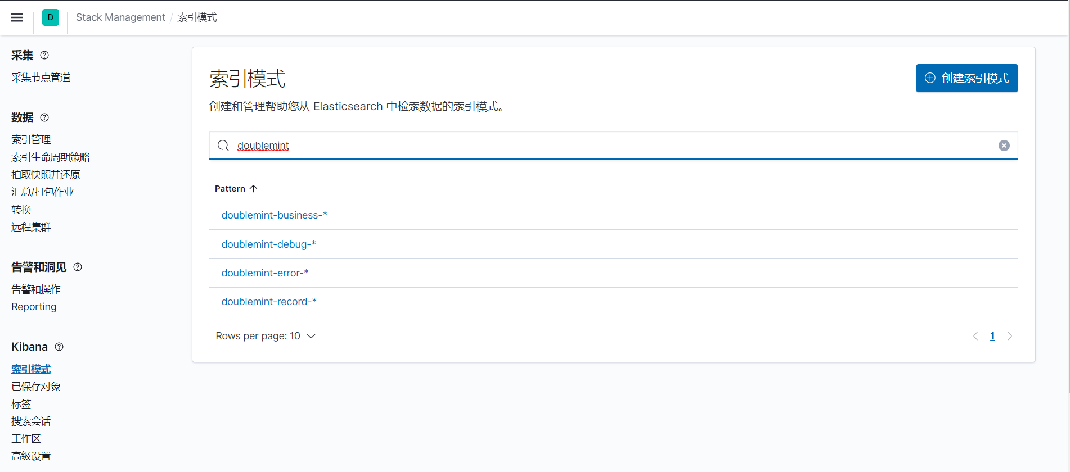Click help icon next to 采集 heading

[x=44, y=55]
